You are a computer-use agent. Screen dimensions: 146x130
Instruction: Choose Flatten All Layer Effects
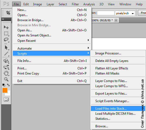118,68
